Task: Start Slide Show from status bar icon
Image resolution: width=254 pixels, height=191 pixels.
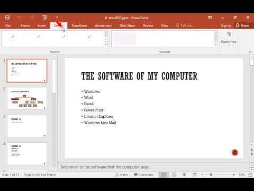Action: pos(195,175)
